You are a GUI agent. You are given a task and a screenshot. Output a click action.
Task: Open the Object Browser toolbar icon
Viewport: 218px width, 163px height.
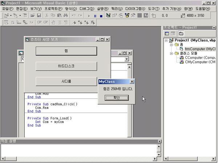coord(127,16)
